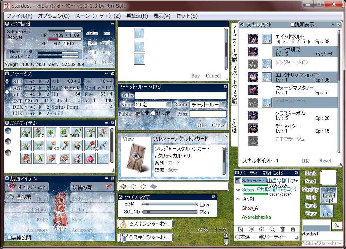346x249 pixels.
Task: Enable the BGM on checkbox
Action: click(202, 205)
